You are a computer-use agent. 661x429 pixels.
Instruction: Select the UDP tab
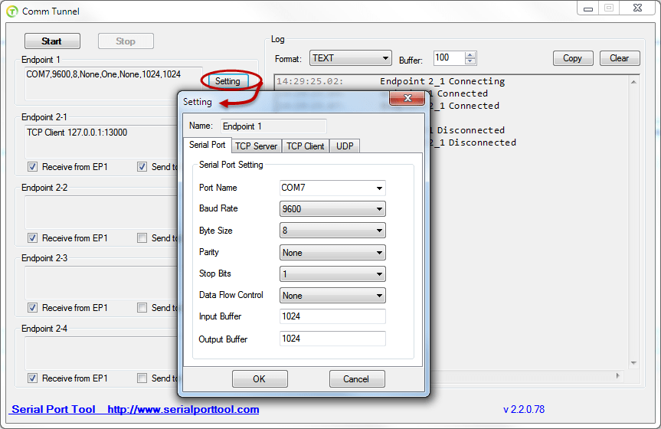[x=345, y=146]
